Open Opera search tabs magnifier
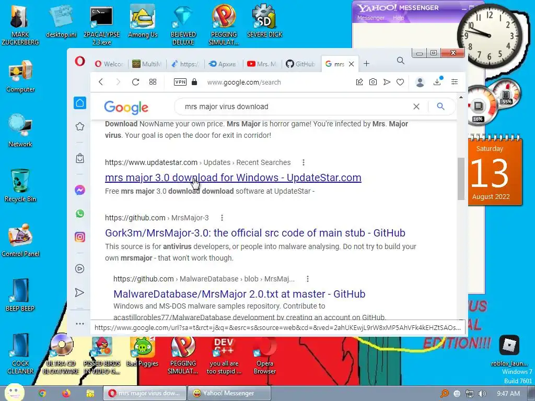The width and height of the screenshot is (535, 401). [x=401, y=61]
